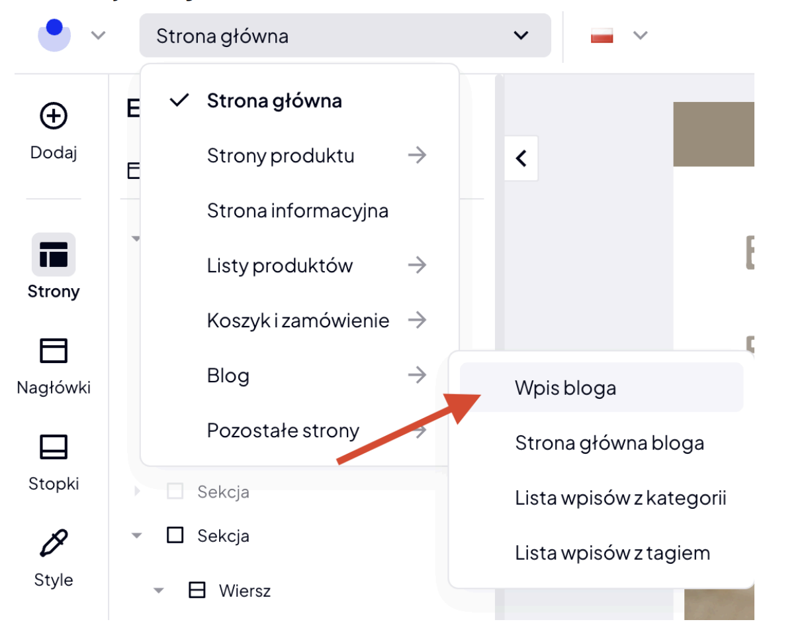
Task: Open the Koszyk i zamówienie submenu
Action: 300,321
